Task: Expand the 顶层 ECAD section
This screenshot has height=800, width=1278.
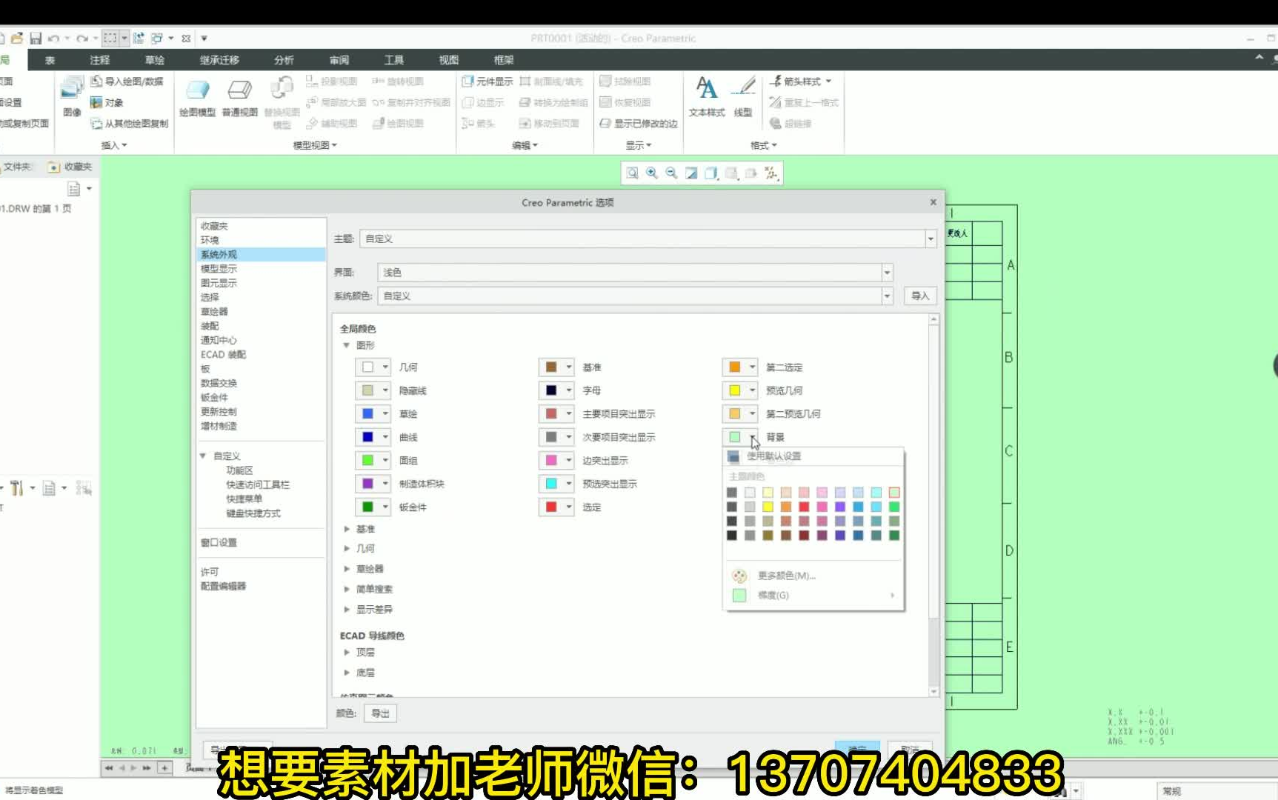Action: tap(347, 652)
